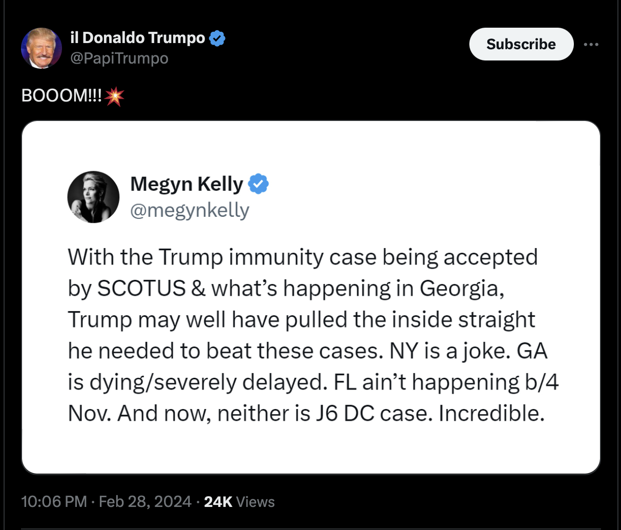Click the explosion emoji after BOOOM!!!

pyautogui.click(x=114, y=96)
